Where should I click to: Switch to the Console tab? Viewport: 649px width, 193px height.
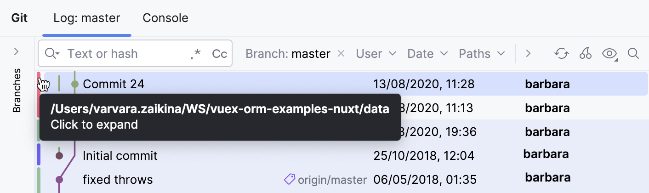(165, 18)
